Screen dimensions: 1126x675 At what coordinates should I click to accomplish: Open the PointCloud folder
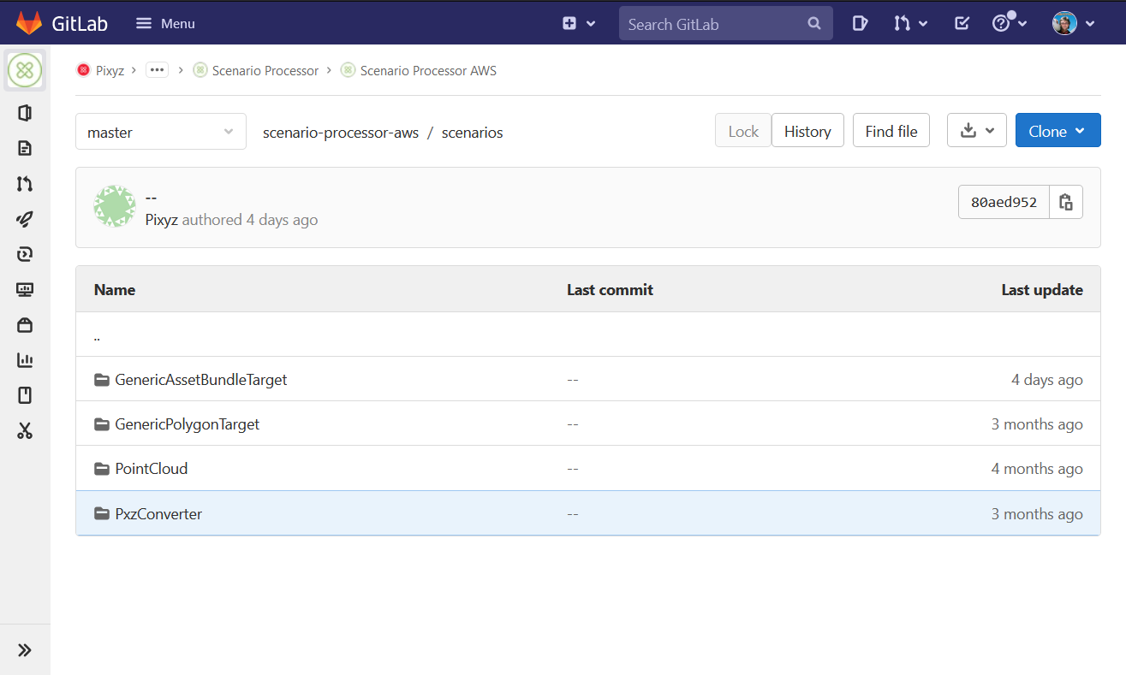(152, 469)
